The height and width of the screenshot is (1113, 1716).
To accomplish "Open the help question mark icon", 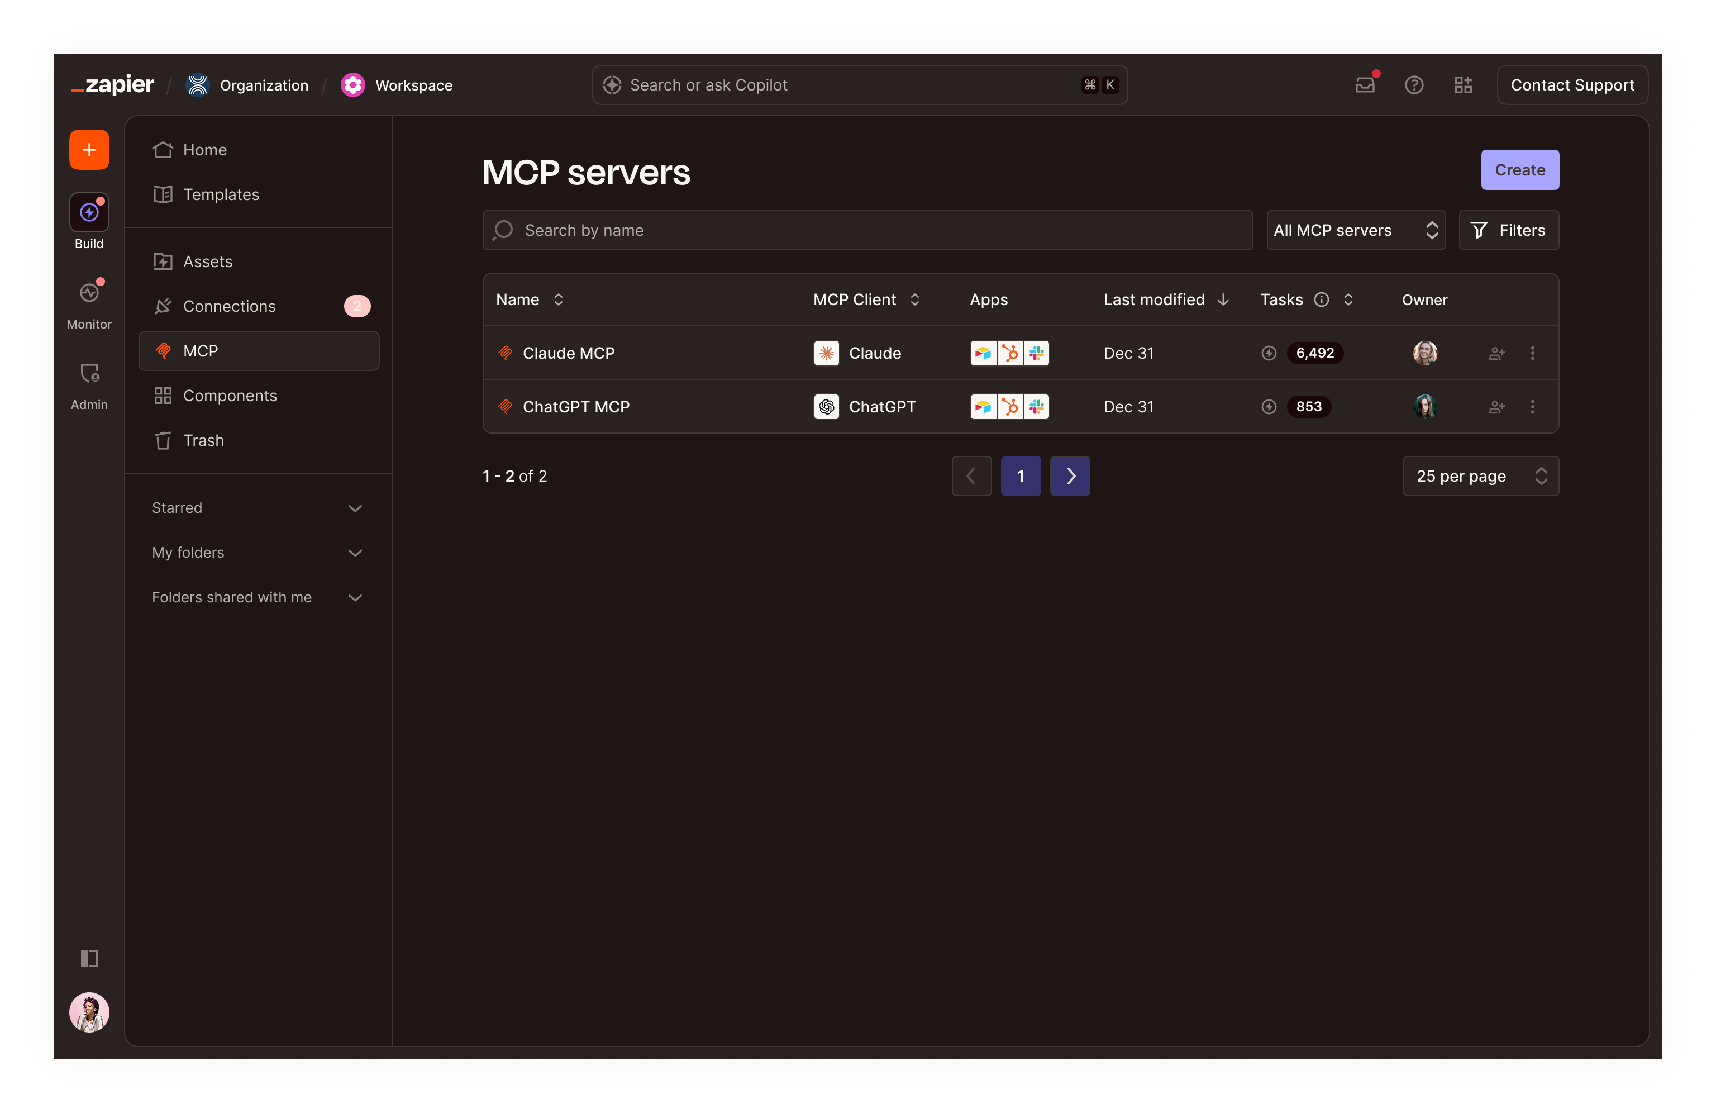I will [x=1414, y=85].
